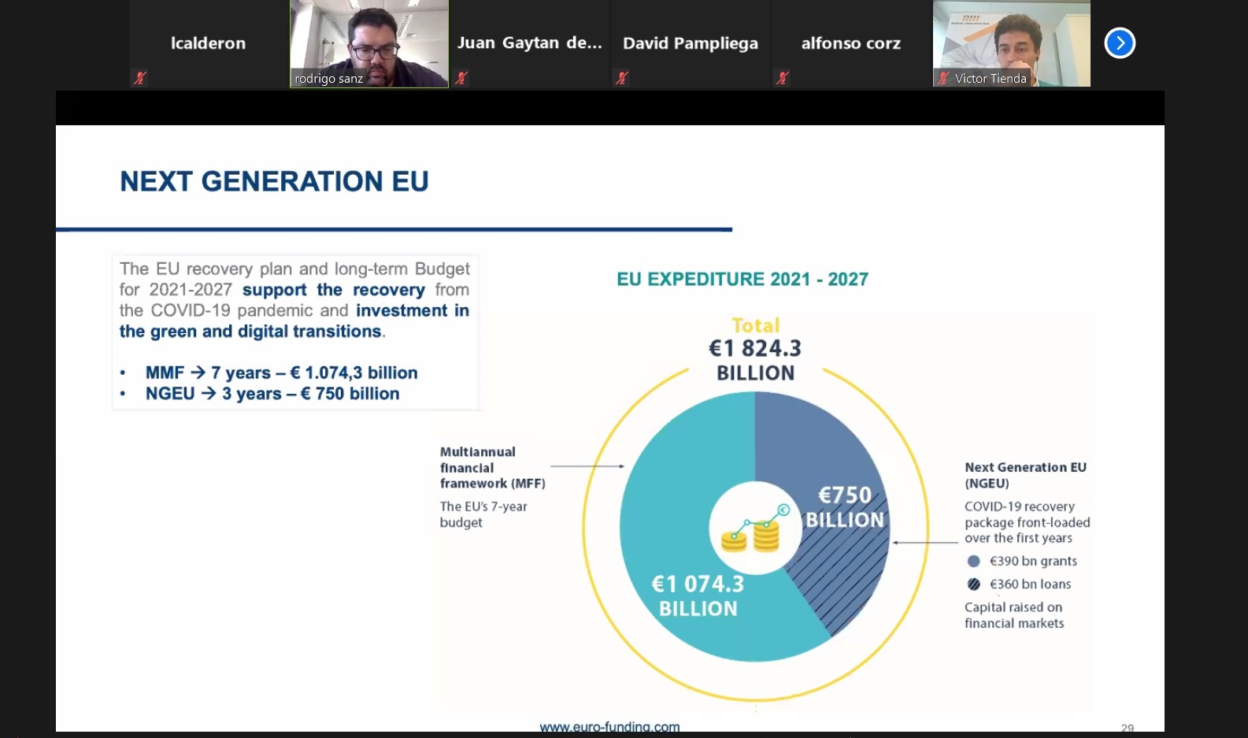Click the Total €1 824.3 BILLION label
This screenshot has width=1248, height=738.
pos(755,349)
